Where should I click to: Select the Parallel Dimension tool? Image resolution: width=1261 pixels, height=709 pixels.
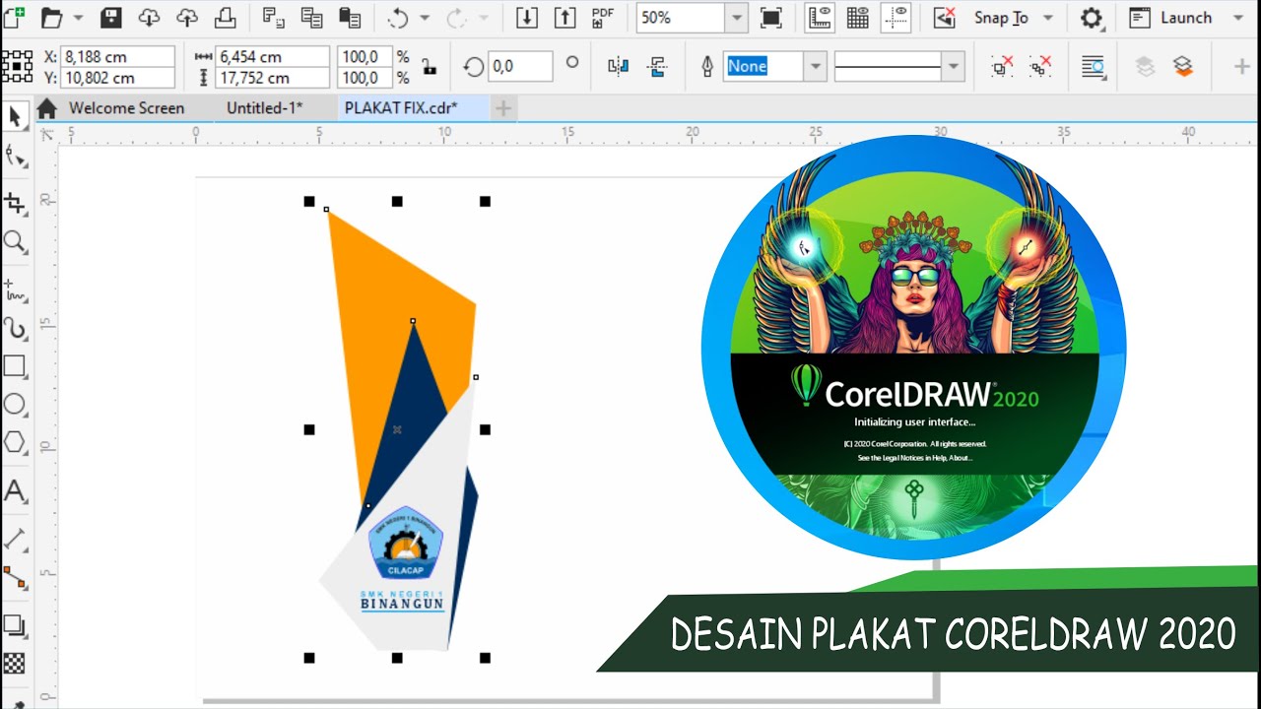click(15, 539)
